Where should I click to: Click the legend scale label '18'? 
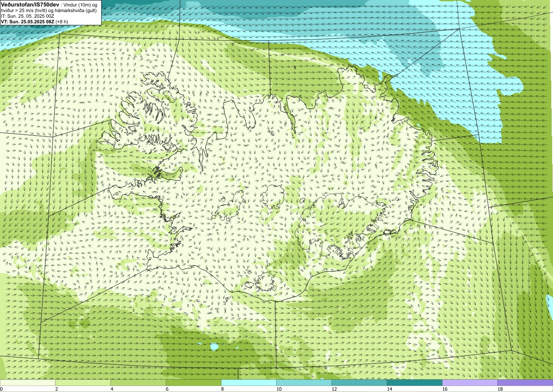pos(500,389)
